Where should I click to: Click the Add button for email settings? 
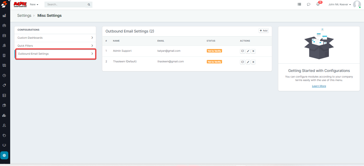264,31
